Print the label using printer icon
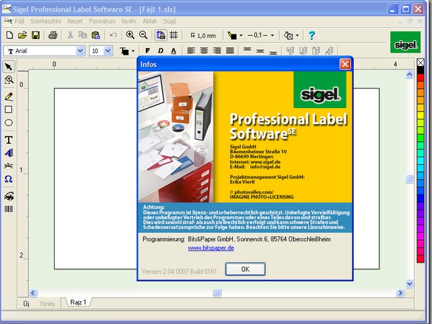The width and height of the screenshot is (432, 324). pyautogui.click(x=53, y=35)
